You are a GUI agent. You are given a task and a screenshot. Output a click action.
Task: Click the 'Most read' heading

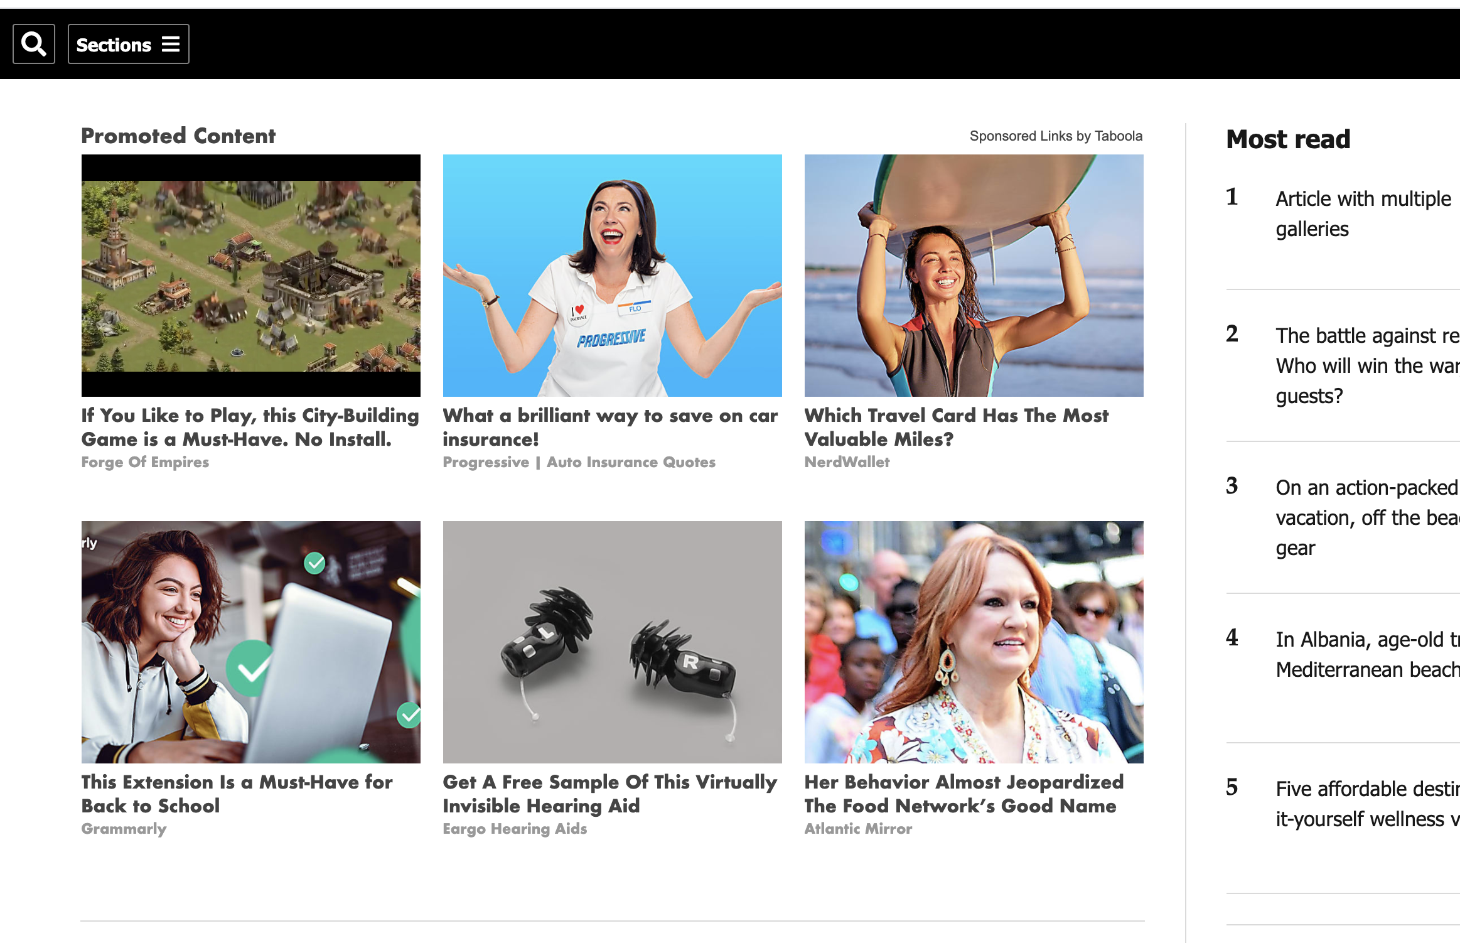1288,139
